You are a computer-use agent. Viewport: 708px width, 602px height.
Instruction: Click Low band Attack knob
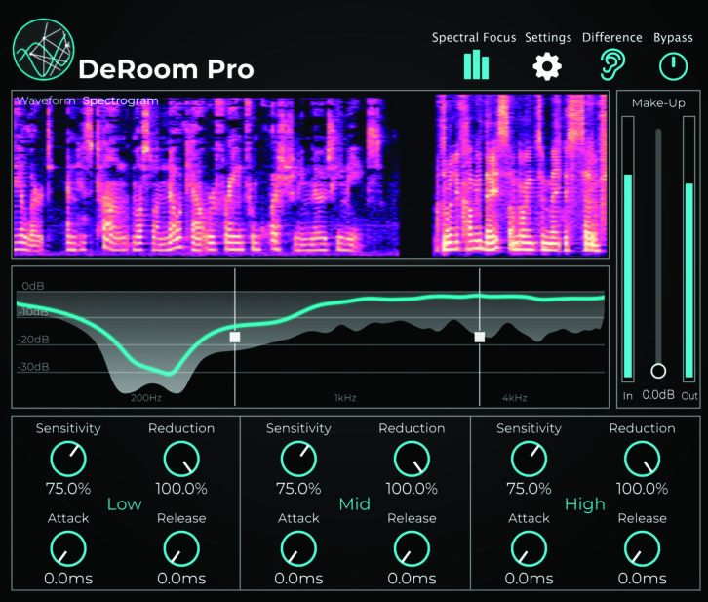[68, 548]
